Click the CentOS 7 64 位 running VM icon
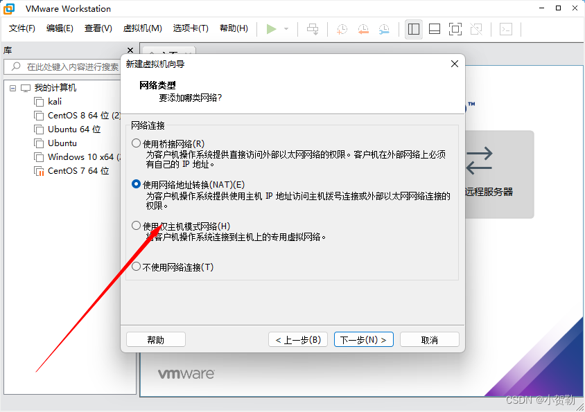 pyautogui.click(x=39, y=171)
